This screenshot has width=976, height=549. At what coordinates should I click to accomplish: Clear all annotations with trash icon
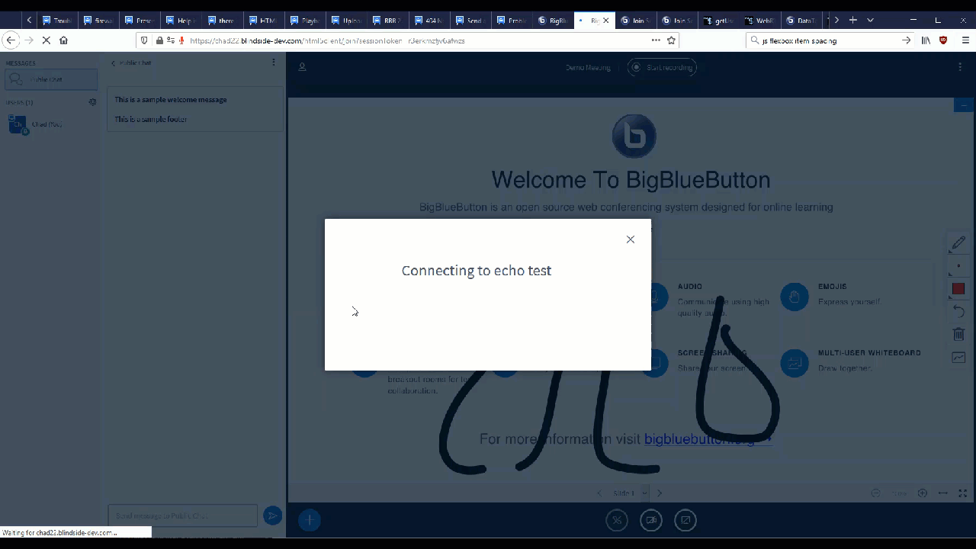click(x=958, y=334)
